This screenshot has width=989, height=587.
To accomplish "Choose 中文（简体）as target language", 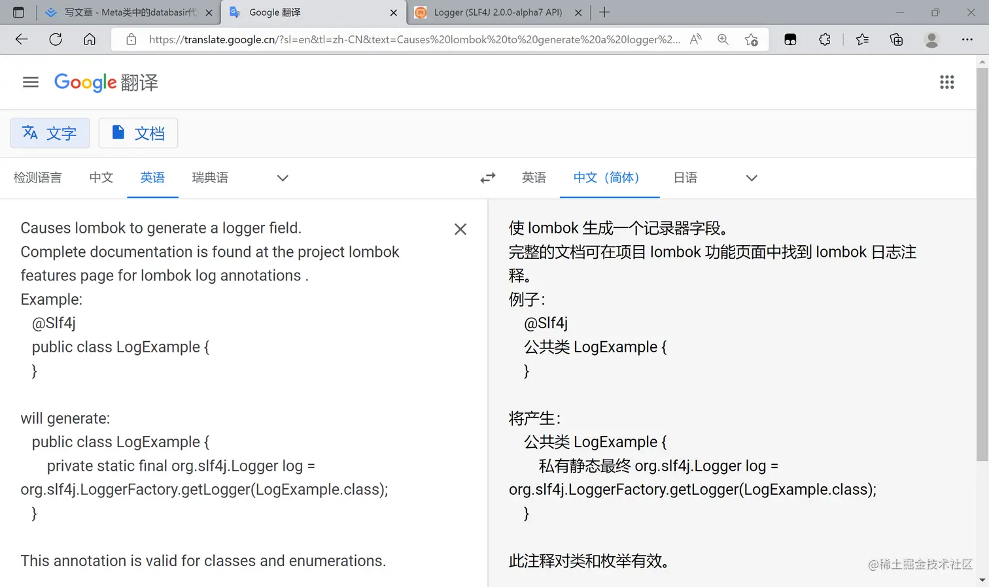I will (x=610, y=178).
